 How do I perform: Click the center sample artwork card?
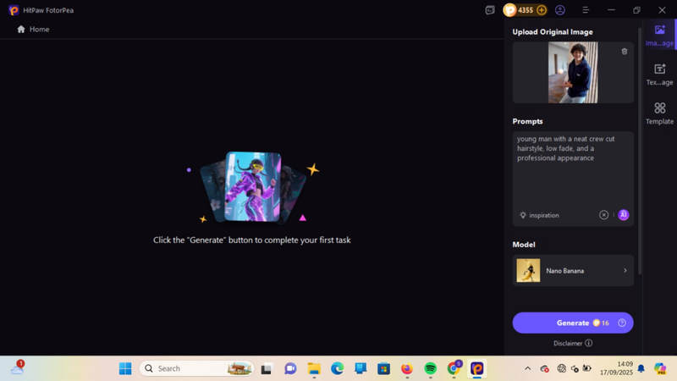pos(253,186)
